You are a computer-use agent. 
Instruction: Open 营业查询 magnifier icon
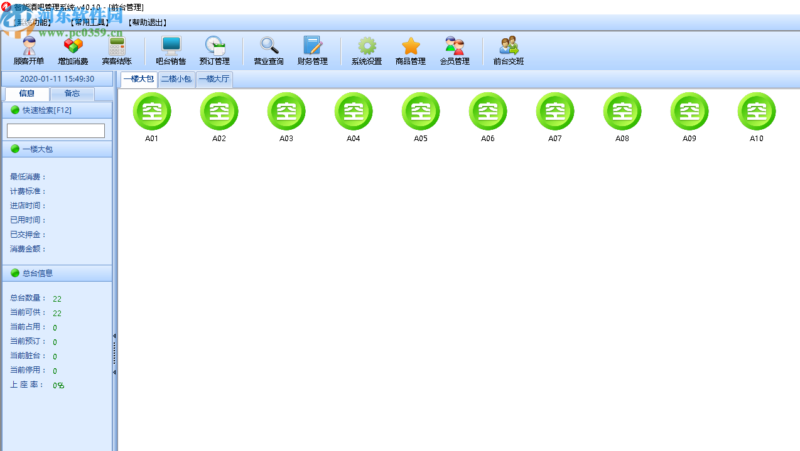tap(269, 51)
